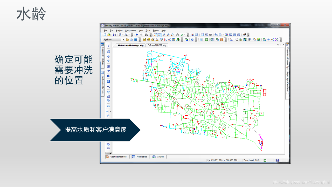Open overflow options of the zoom toolbar
Image resolution: width=332 pixels, height=187 pixels.
coord(188,35)
